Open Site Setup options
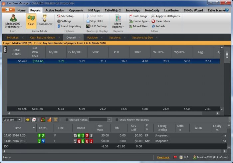The width and height of the screenshot is (233, 163). pyautogui.click(x=65, y=16)
